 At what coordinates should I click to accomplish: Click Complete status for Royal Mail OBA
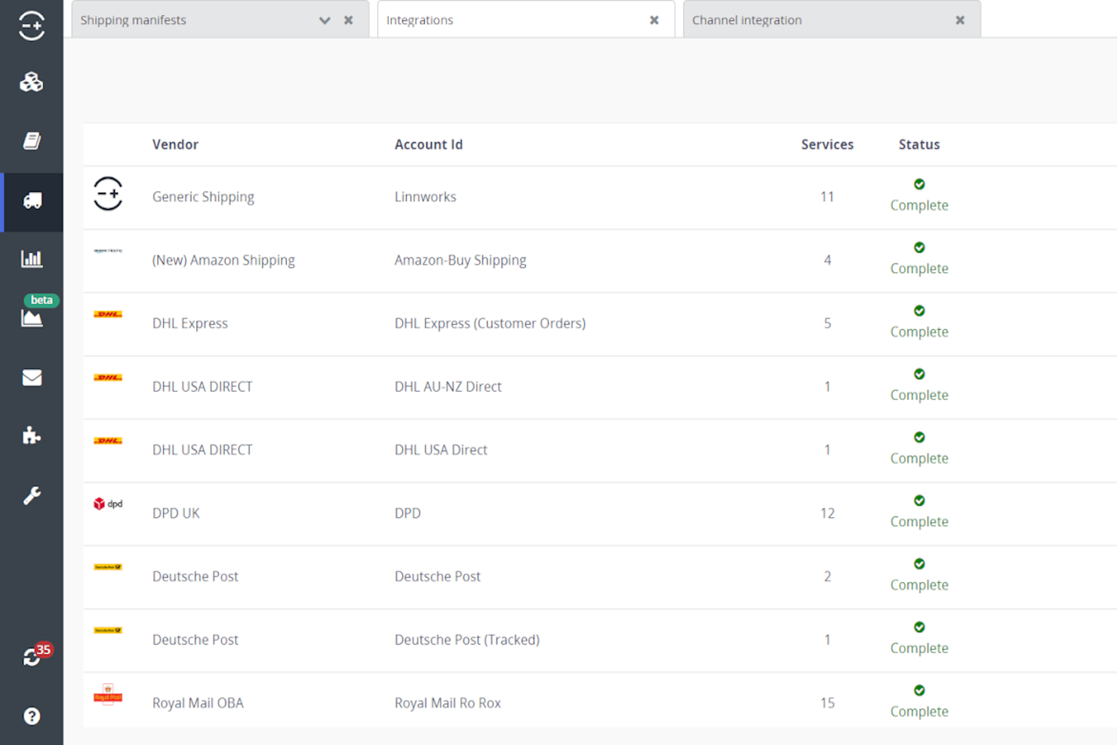point(919,712)
